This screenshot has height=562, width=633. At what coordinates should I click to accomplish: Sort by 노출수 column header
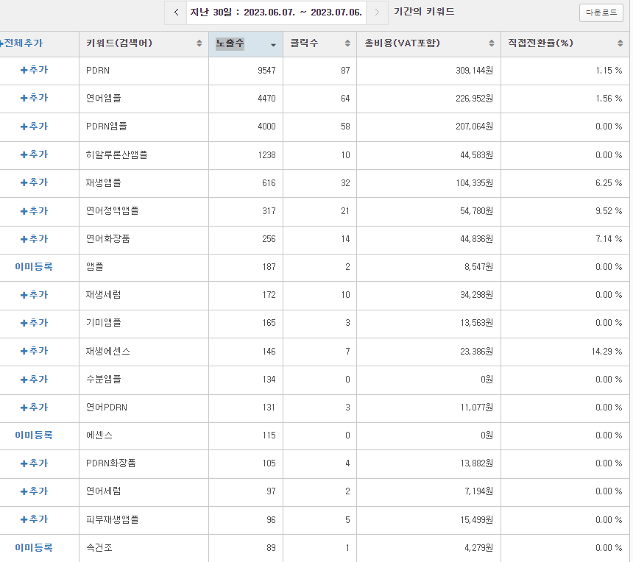[x=246, y=43]
